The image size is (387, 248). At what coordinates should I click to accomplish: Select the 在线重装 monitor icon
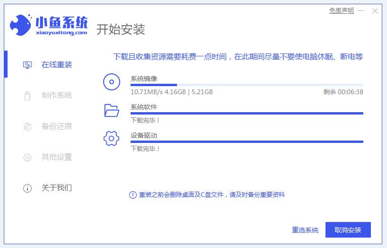[27, 65]
